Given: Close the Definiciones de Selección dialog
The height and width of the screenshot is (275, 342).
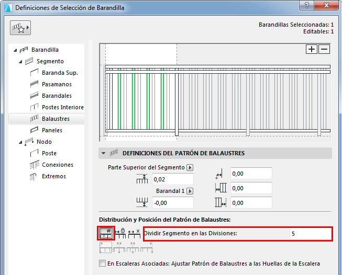Looking at the screenshot, I should coord(326,5).
